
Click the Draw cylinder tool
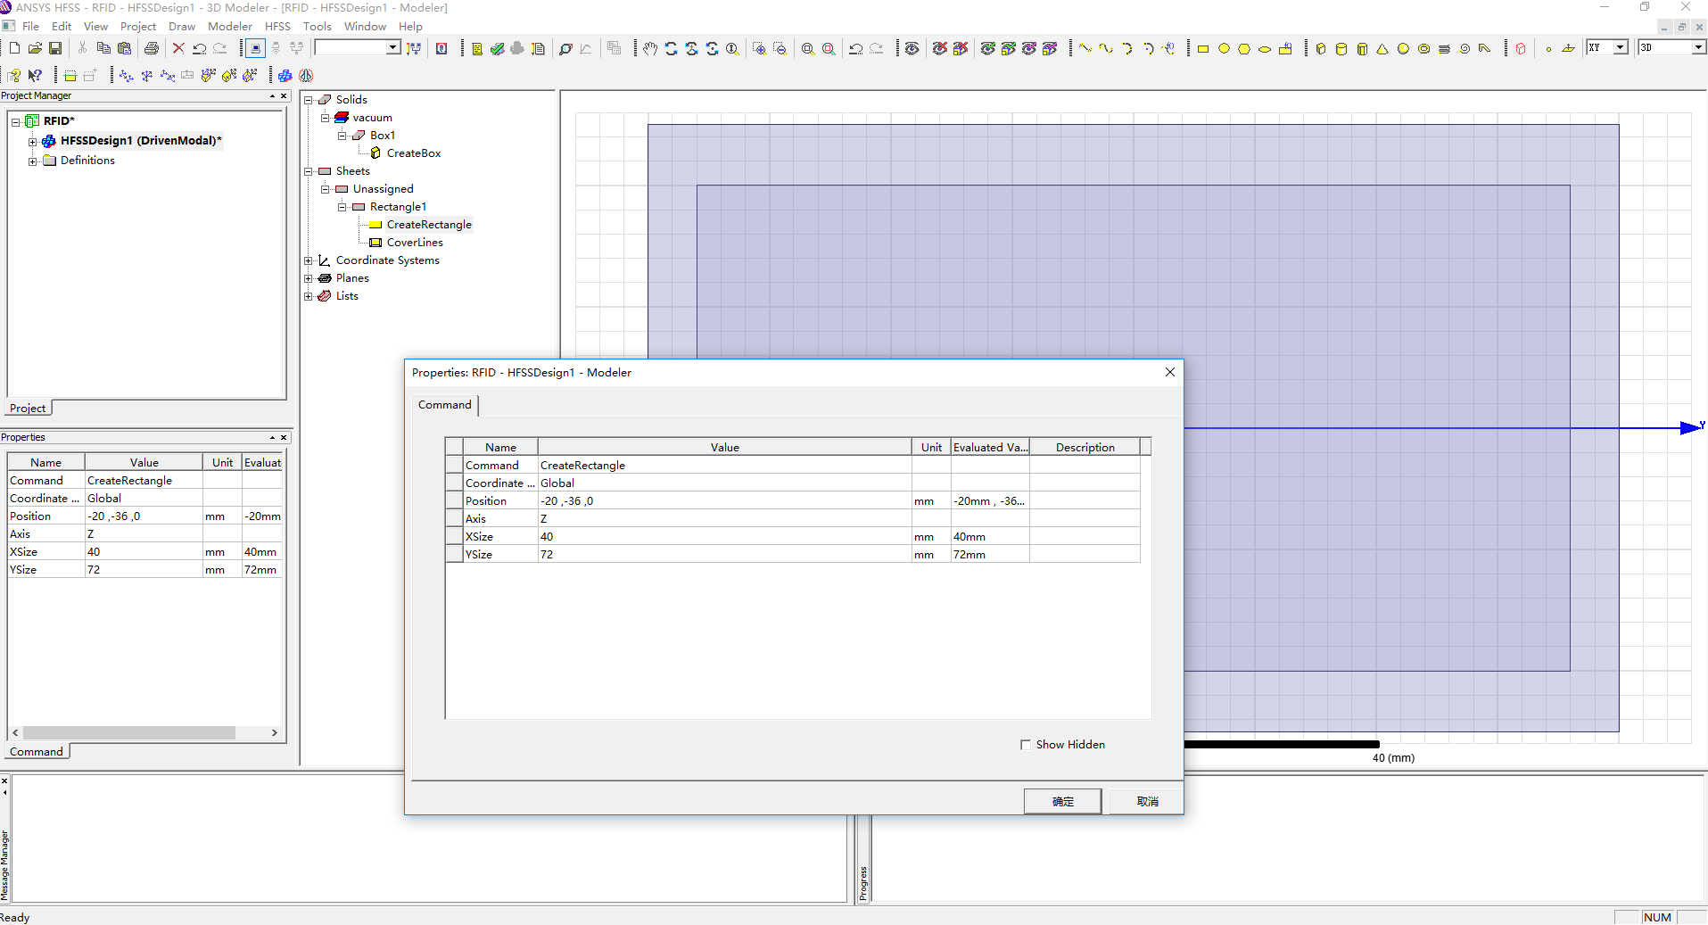[1341, 49]
